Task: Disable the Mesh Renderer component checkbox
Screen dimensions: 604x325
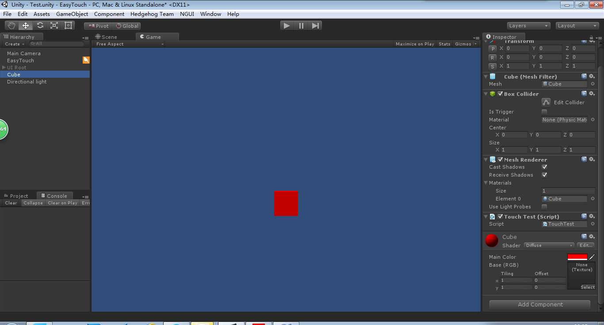Action: (x=500, y=159)
